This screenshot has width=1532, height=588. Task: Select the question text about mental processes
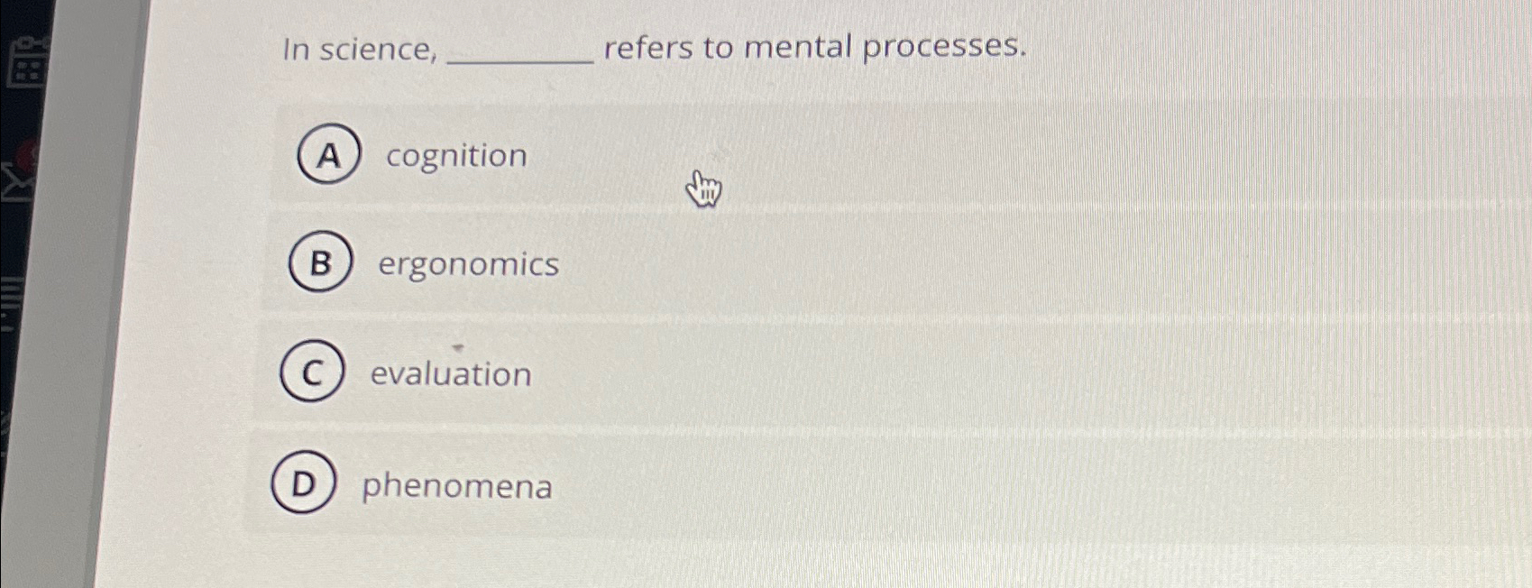pyautogui.click(x=652, y=49)
